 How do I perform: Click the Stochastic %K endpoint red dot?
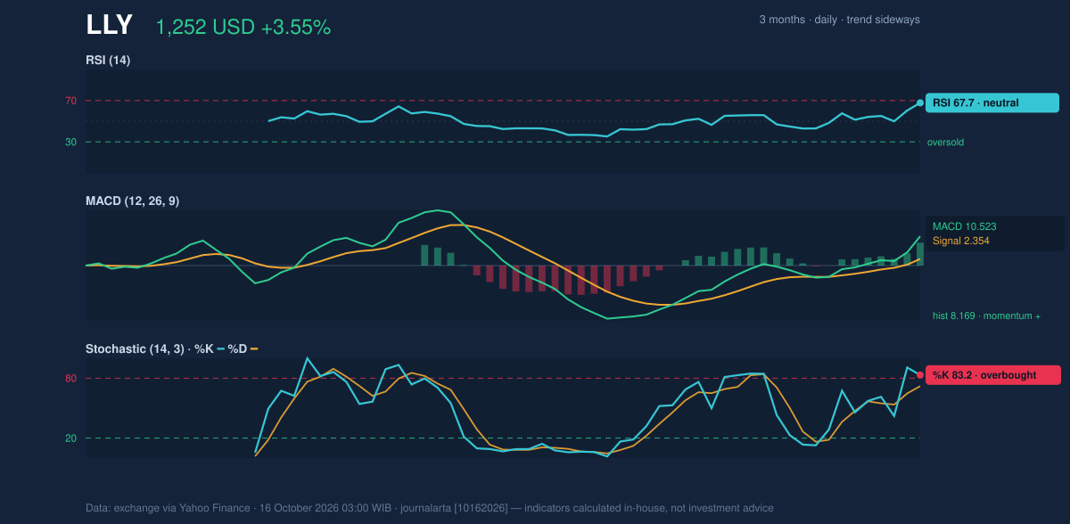(920, 375)
